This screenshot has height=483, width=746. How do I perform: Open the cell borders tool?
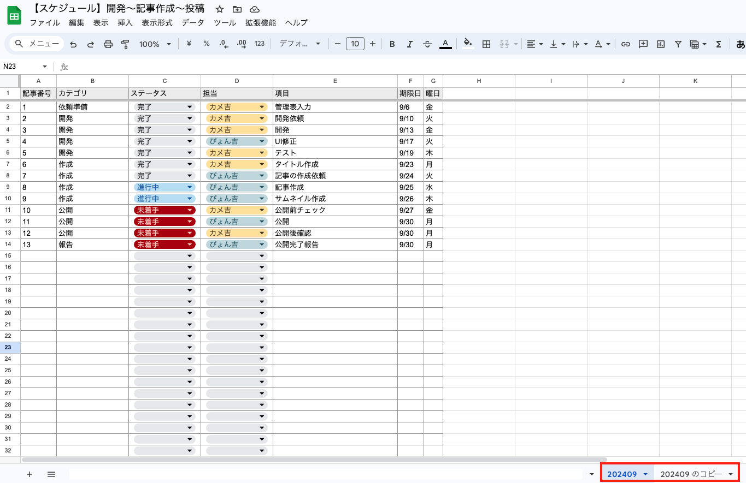click(486, 44)
